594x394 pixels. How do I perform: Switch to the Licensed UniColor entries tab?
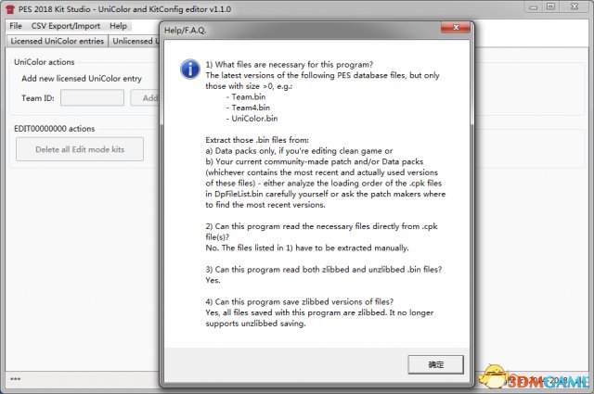(58, 41)
